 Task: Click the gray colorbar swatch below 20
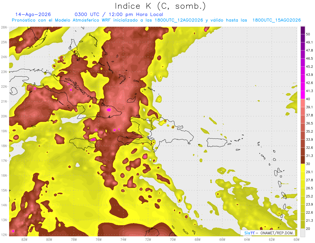point(303,233)
